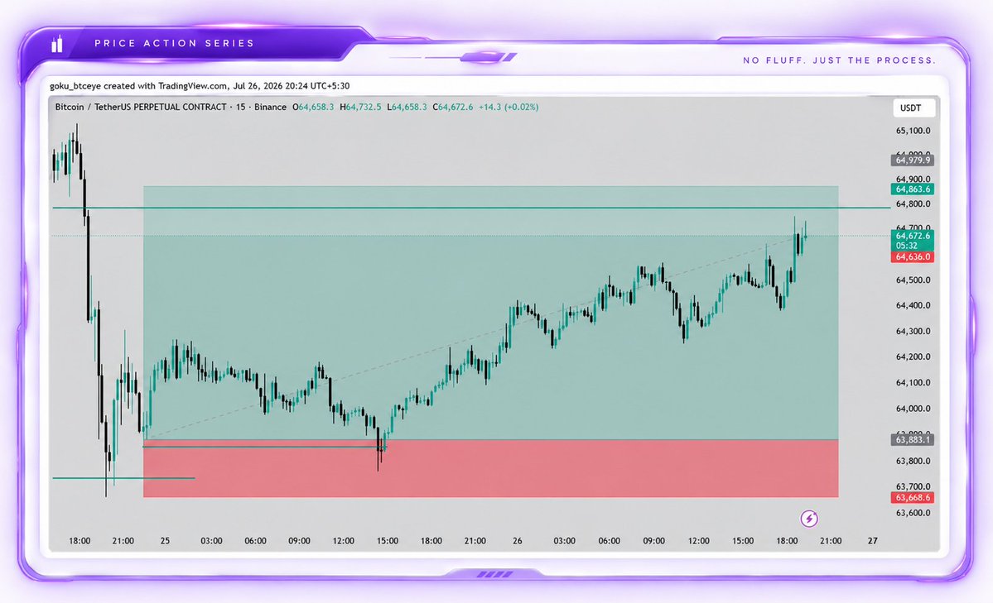
Task: Click the 64,400.0 price axis label
Action: (x=913, y=305)
